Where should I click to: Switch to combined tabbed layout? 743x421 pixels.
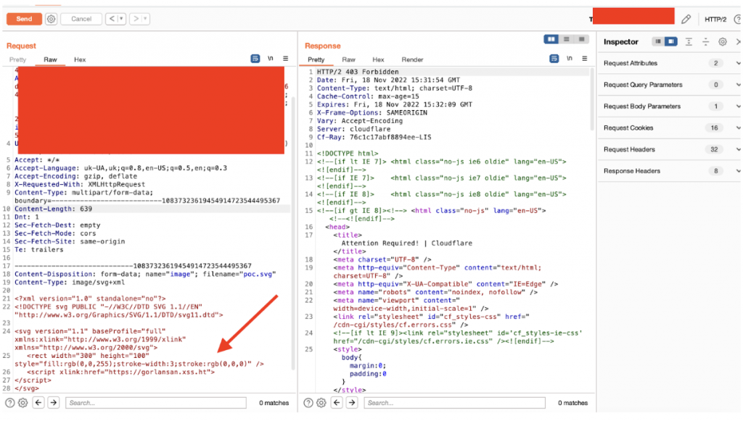coord(581,39)
